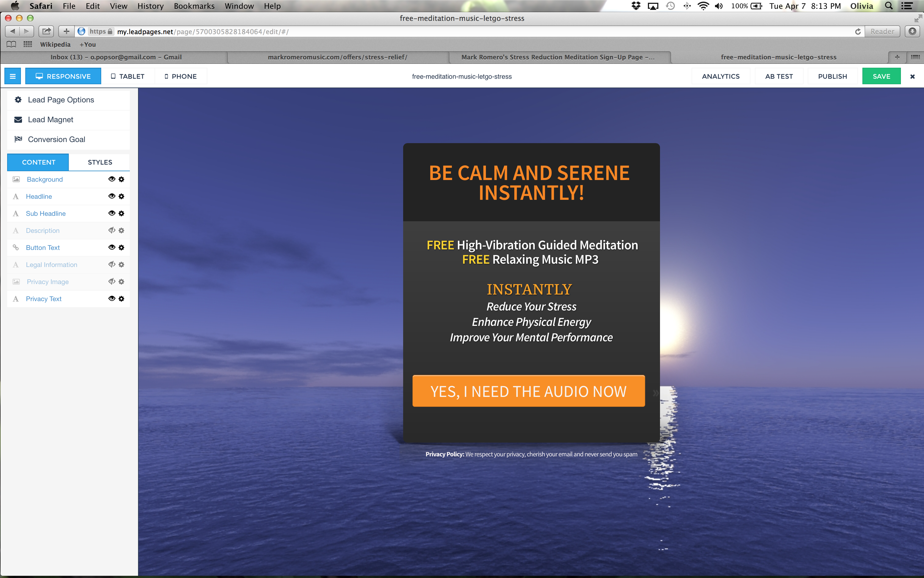Screen dimensions: 924x578
Task: Show all tabs with the tab overview icon
Action: pos(915,57)
